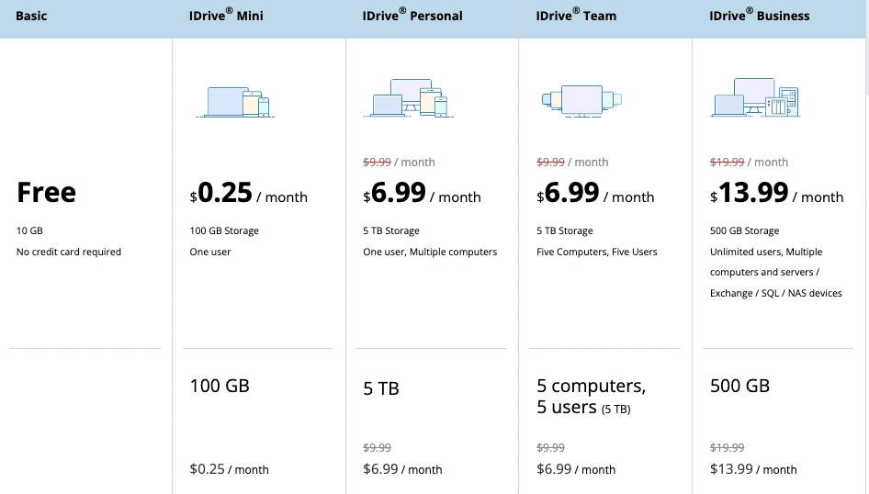
Task: Click the IDrive Mini devices illustration
Action: point(237,101)
